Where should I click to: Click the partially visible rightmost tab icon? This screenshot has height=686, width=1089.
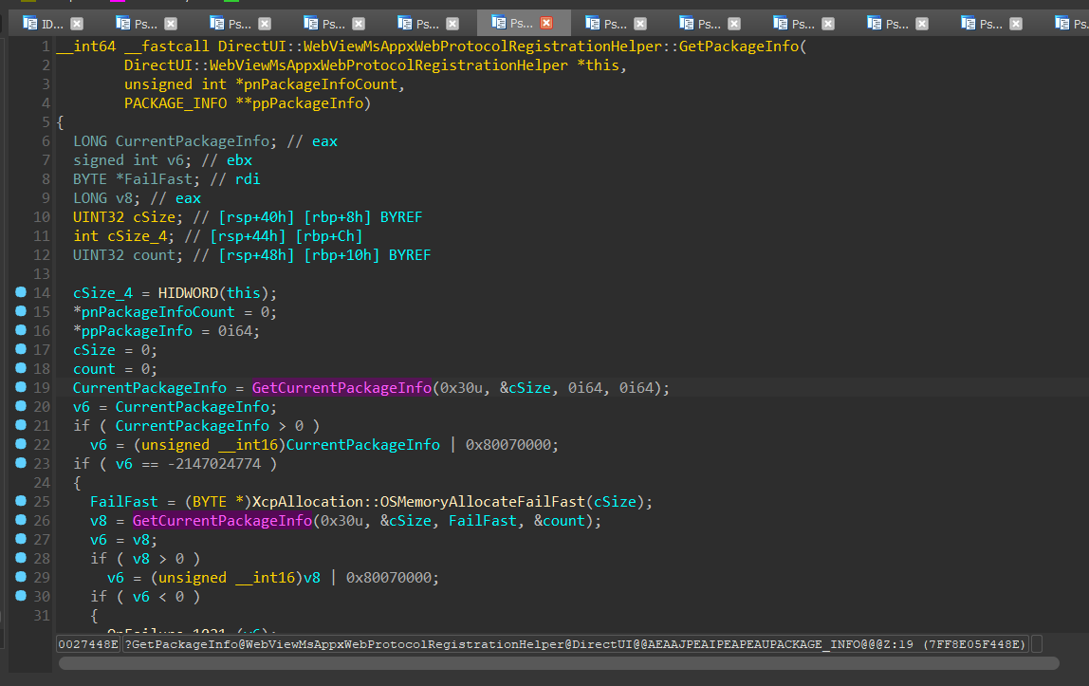click(1061, 25)
